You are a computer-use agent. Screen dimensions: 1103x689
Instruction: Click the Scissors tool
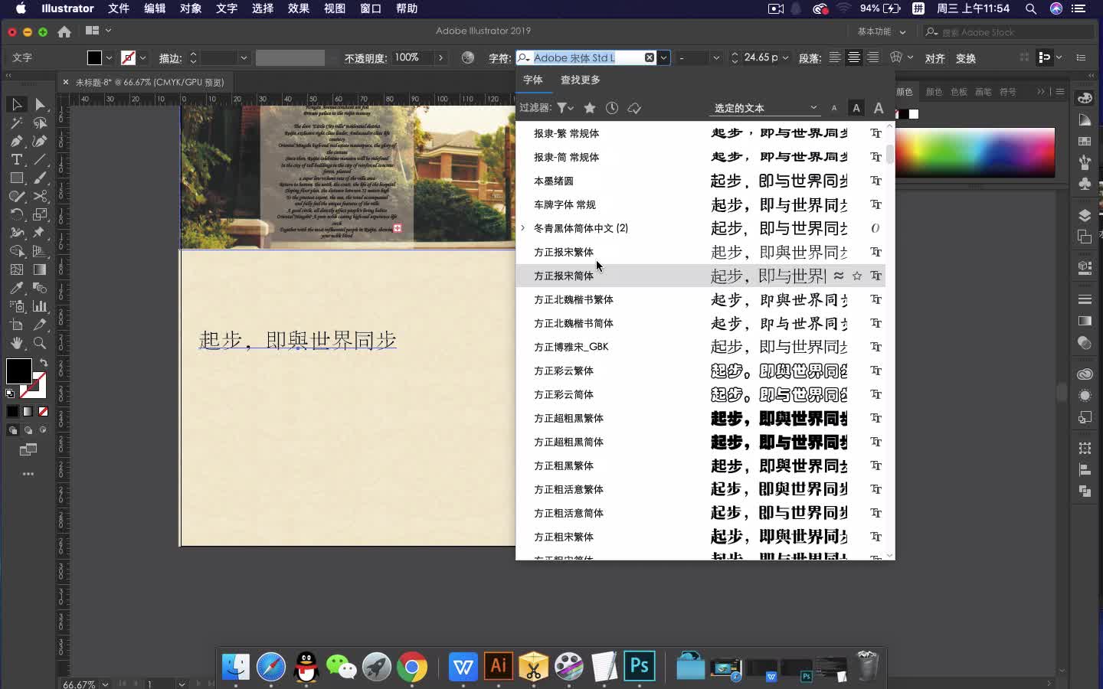pos(41,197)
